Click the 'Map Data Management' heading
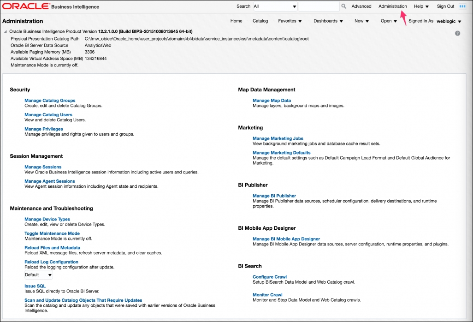The height and width of the screenshot is (322, 473). (266, 89)
